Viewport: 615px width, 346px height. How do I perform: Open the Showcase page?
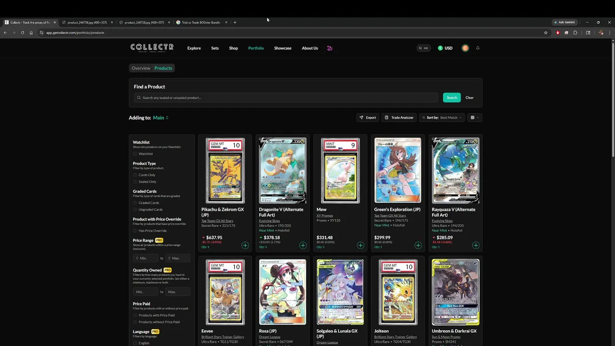[x=283, y=48]
